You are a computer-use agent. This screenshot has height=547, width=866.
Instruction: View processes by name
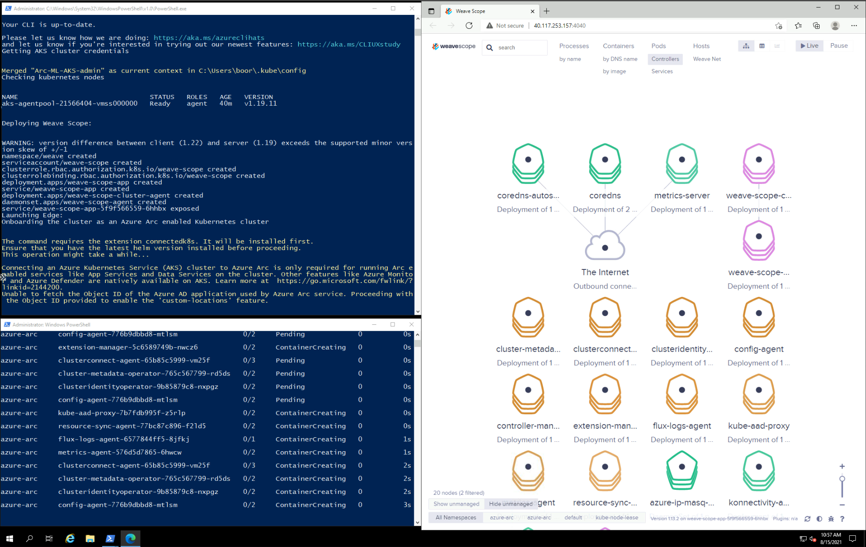click(570, 59)
